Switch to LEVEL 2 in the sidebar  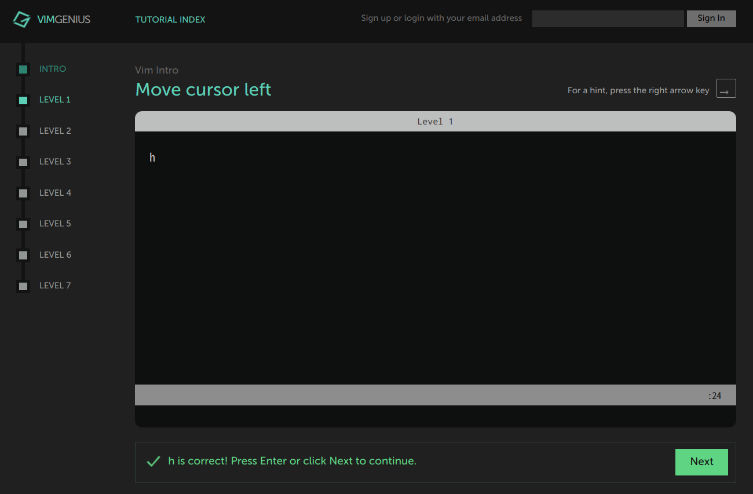click(x=55, y=130)
